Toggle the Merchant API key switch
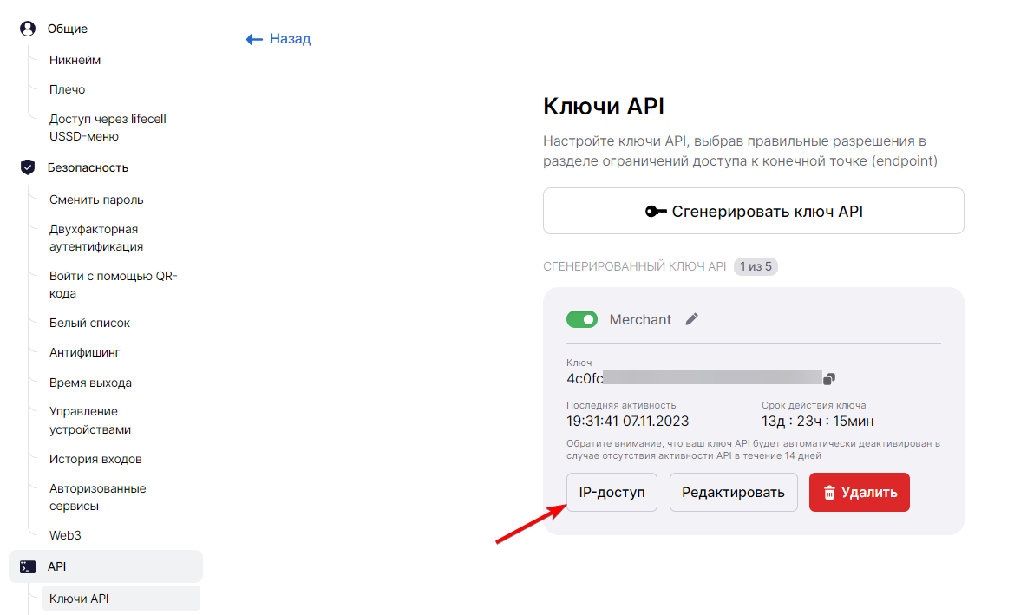The width and height of the screenshot is (1027, 615). [x=582, y=319]
